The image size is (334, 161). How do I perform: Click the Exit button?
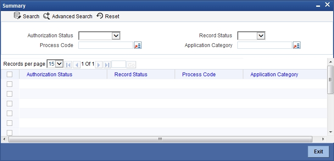tap(318, 151)
